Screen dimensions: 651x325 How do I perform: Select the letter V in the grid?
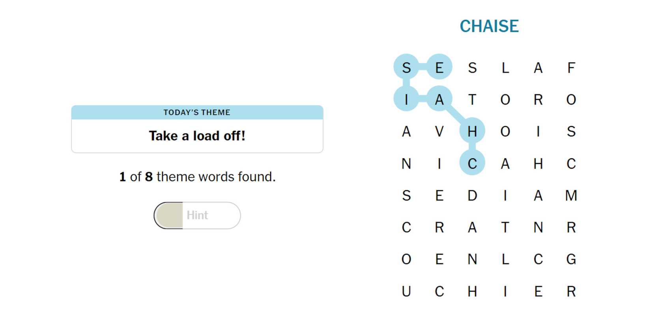[439, 132]
